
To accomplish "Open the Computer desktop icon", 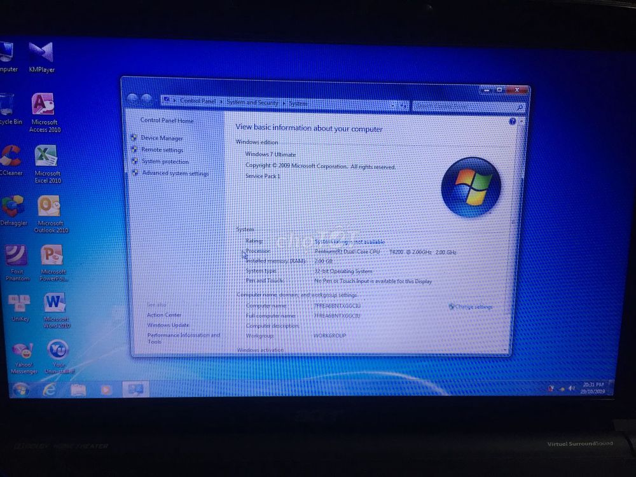I will point(8,57).
